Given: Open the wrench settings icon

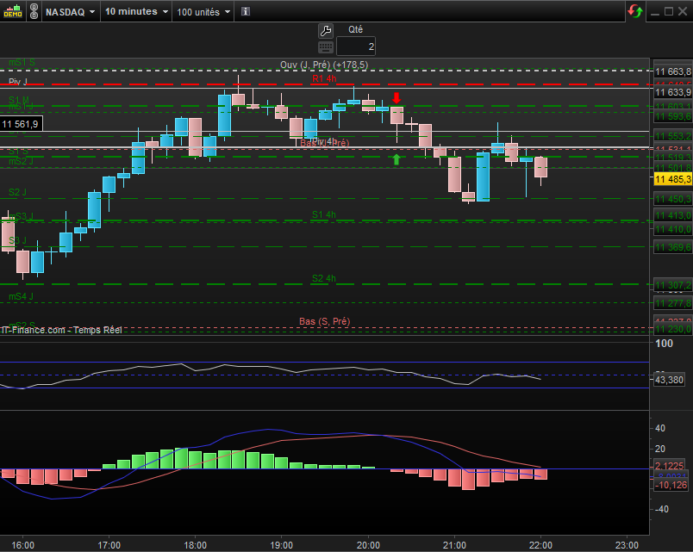Looking at the screenshot, I should [x=326, y=31].
